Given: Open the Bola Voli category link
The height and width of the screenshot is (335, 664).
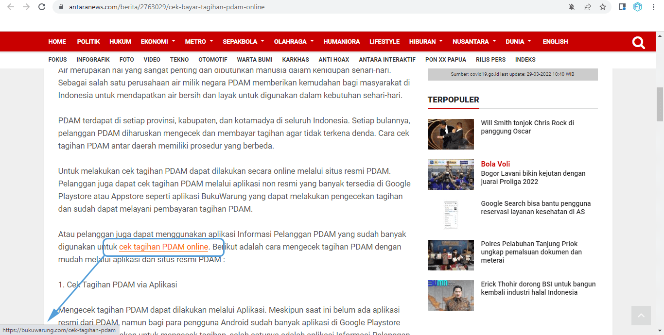Looking at the screenshot, I should [495, 164].
